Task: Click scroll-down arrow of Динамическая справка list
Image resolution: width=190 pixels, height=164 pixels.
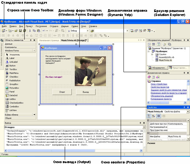Action: [x=188, y=99]
